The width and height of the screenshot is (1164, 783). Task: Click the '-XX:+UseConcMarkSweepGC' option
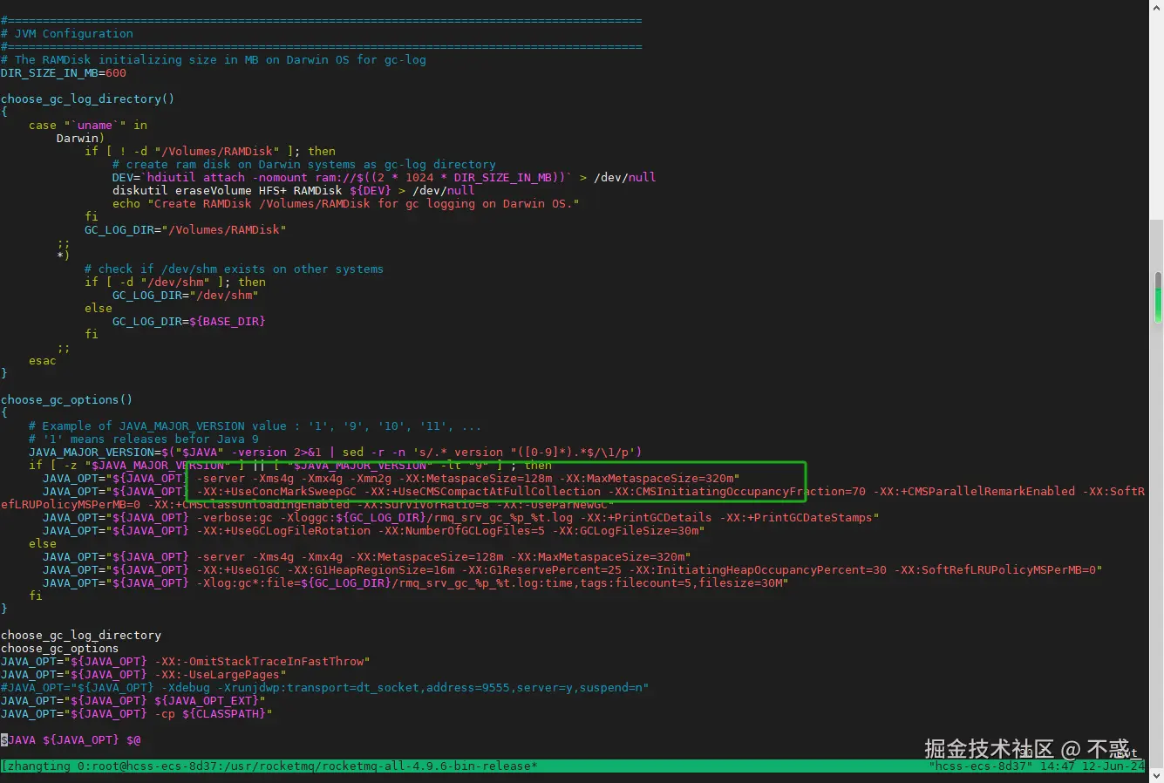pyautogui.click(x=276, y=491)
